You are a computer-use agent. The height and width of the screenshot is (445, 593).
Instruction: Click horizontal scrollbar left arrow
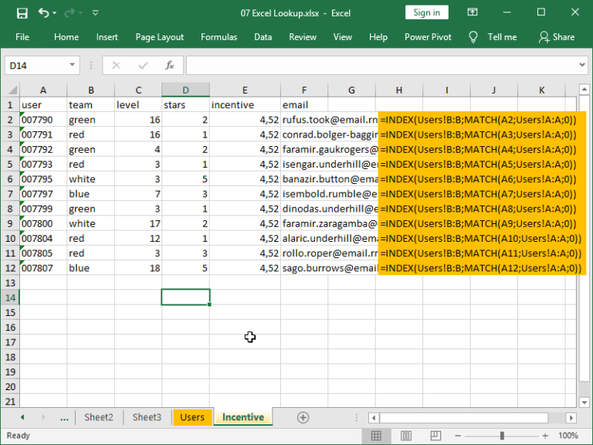click(x=374, y=418)
